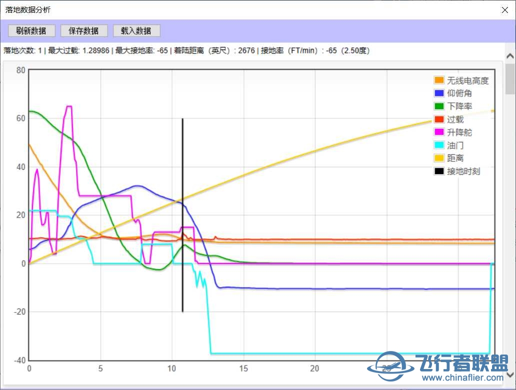Close the 落地数据分析 window
The width and height of the screenshot is (516, 390).
[505, 10]
